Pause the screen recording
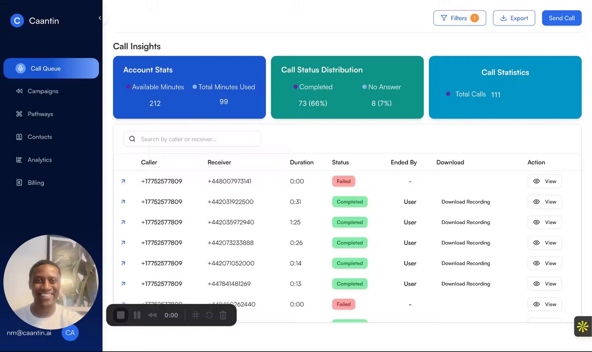 (137, 315)
